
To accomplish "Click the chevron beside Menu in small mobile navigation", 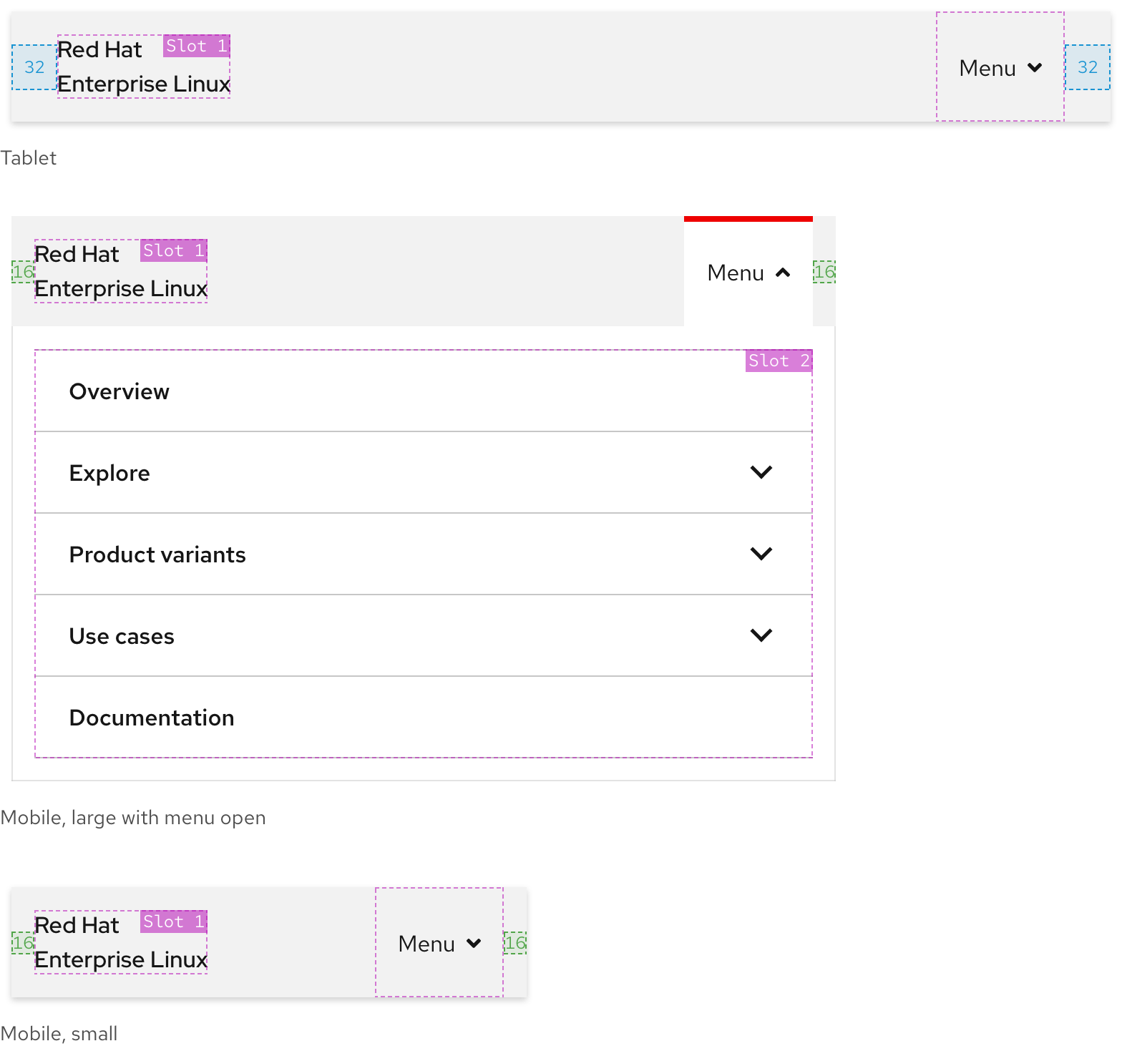I will pos(473,944).
